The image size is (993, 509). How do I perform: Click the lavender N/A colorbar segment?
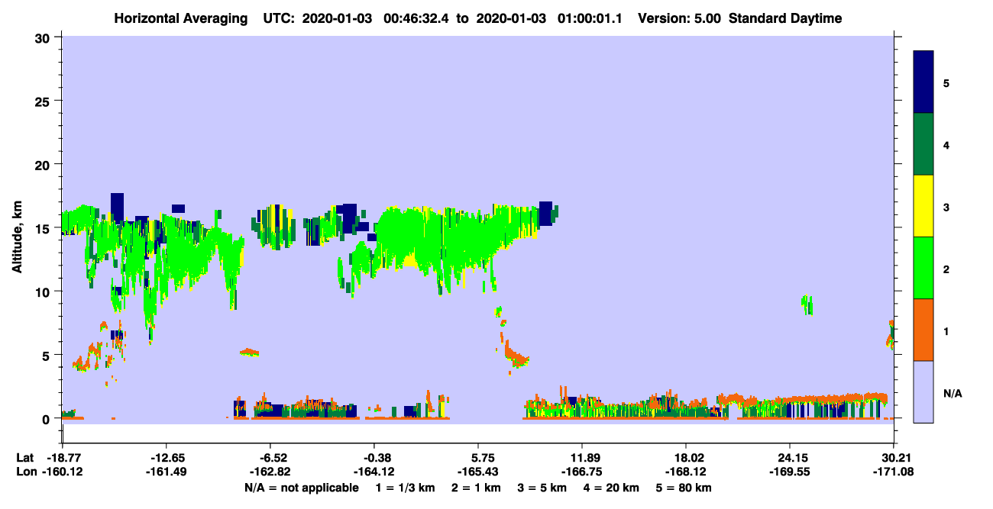(x=923, y=391)
